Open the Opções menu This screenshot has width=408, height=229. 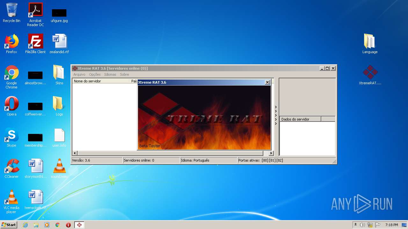click(95, 74)
